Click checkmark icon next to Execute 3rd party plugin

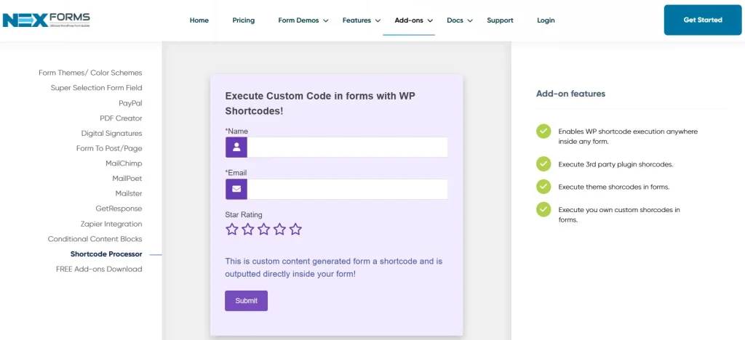[543, 164]
